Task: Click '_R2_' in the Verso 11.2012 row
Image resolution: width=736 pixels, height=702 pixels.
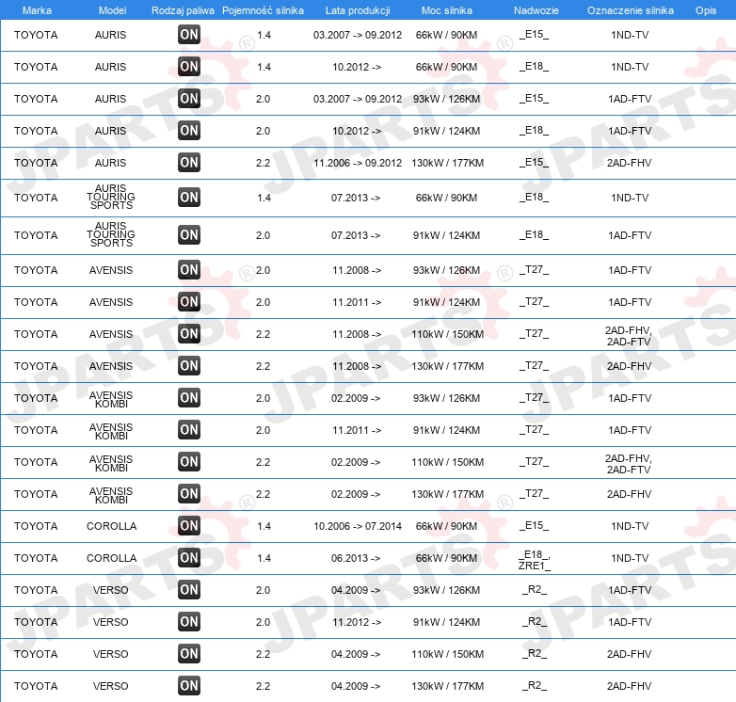Action: [535, 621]
